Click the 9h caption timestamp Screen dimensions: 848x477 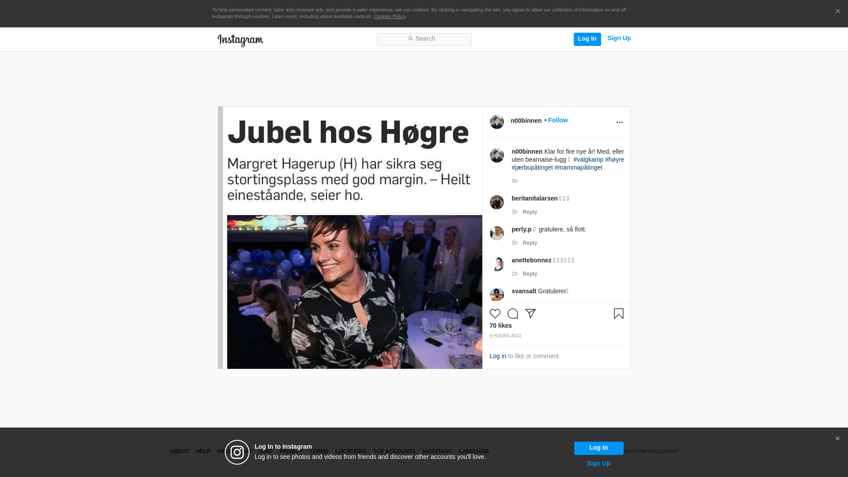tap(515, 181)
